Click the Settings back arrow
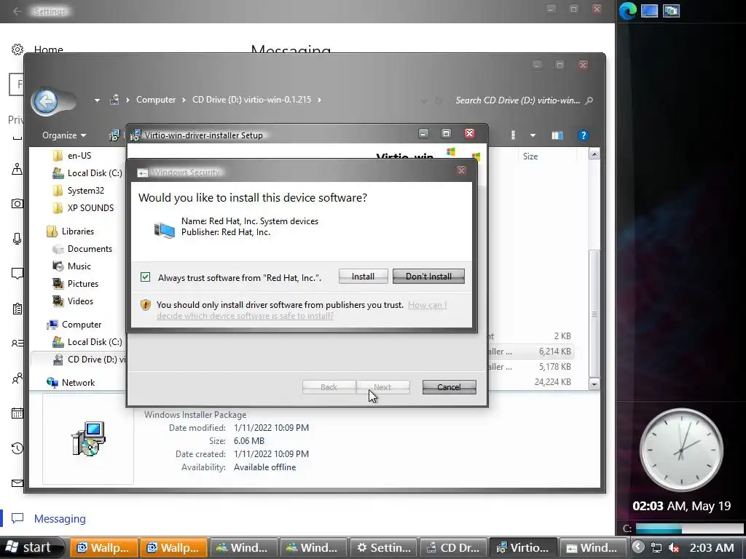The width and height of the screenshot is (746, 559). 17,12
